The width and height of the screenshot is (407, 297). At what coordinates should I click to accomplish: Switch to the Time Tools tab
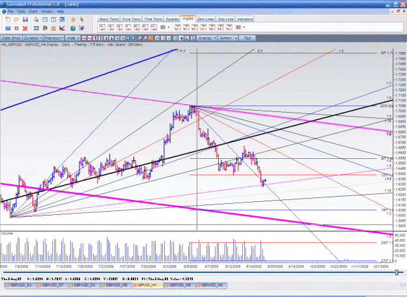(x=153, y=19)
